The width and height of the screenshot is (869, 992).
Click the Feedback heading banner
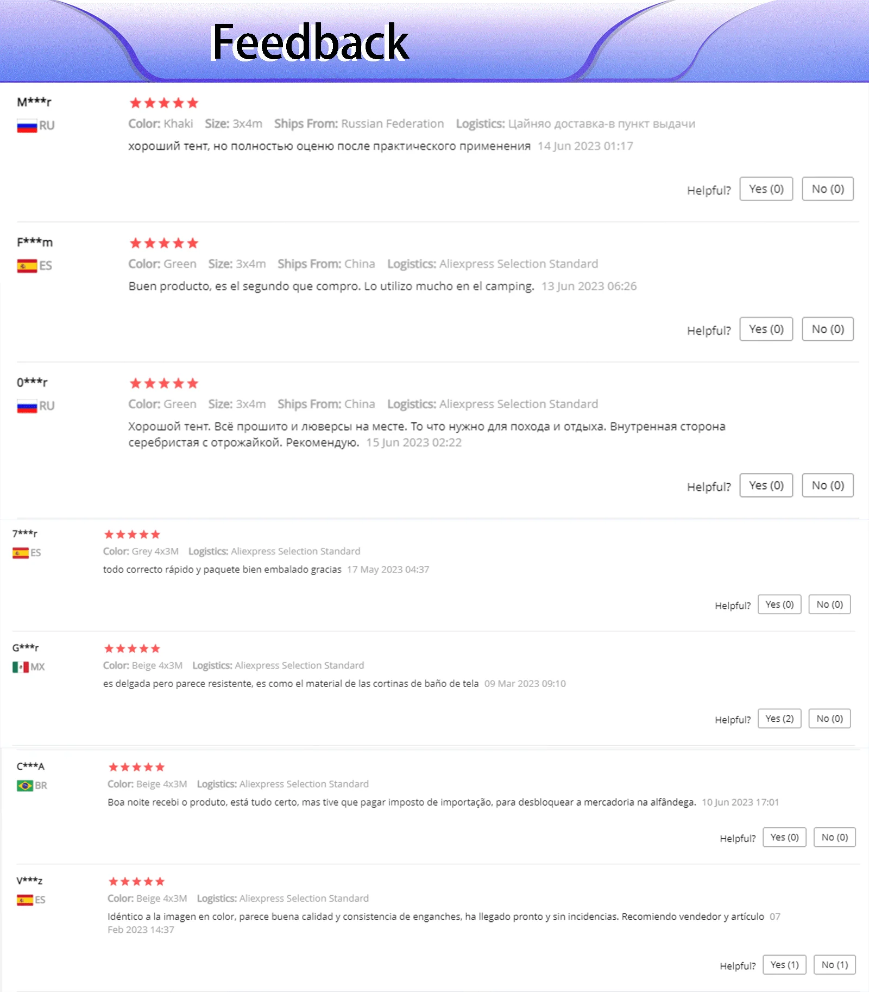(310, 42)
